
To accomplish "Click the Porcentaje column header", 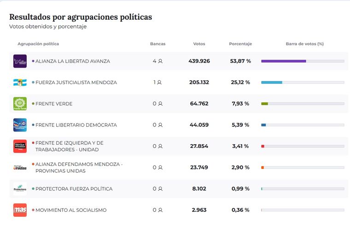I will [x=240, y=44].
